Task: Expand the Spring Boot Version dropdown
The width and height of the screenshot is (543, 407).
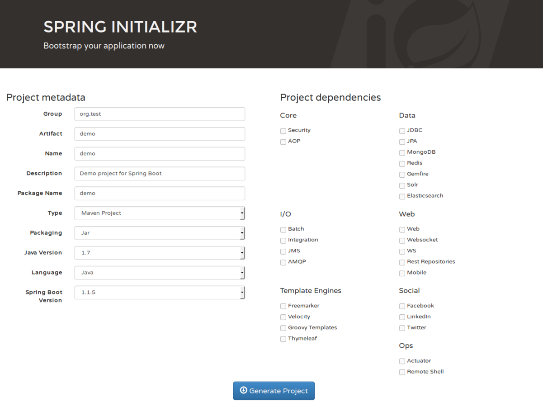Action: (160, 293)
